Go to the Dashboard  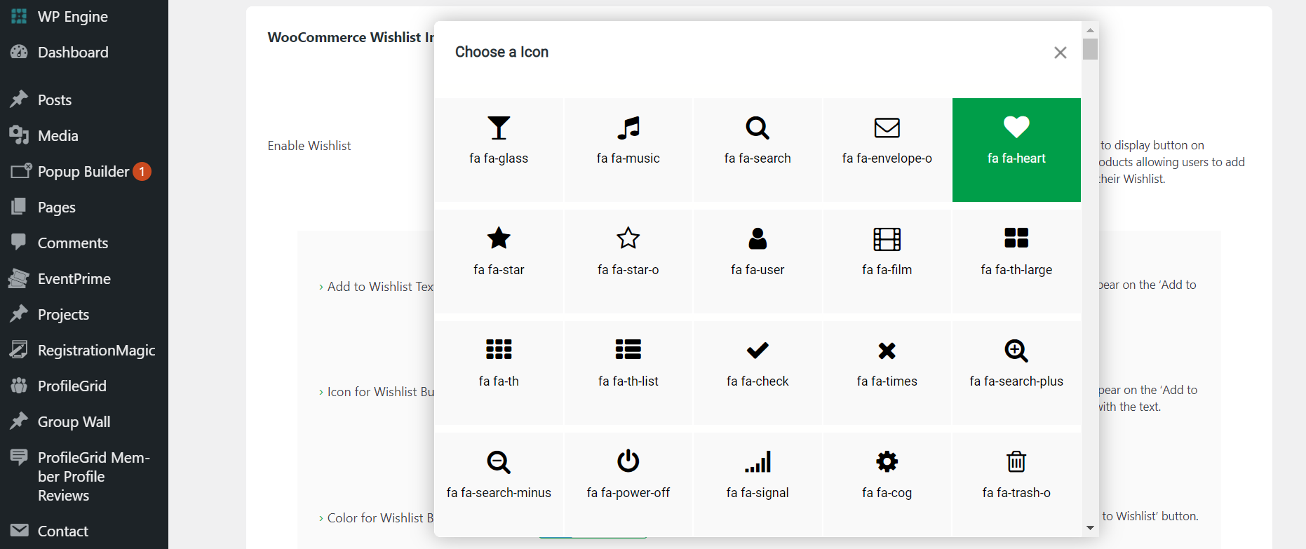tap(73, 52)
